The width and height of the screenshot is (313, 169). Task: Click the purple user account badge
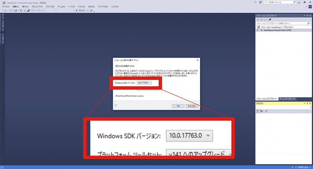(310, 7)
